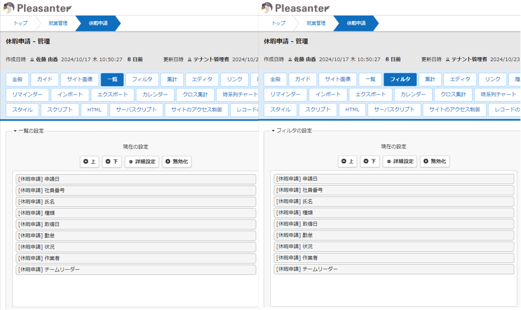Go to トップ breadcrumb in right window
The height and width of the screenshot is (310, 521).
[278, 24]
